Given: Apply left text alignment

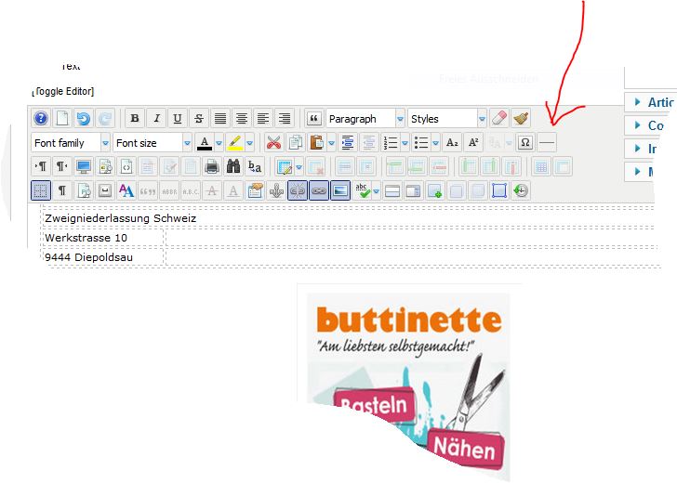Looking at the screenshot, I should click(263, 118).
